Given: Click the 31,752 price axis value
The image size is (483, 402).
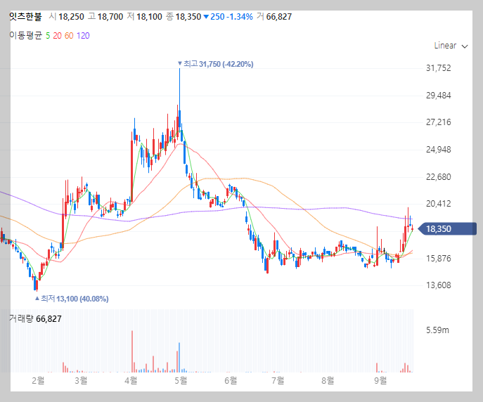Looking at the screenshot, I should 438,68.
